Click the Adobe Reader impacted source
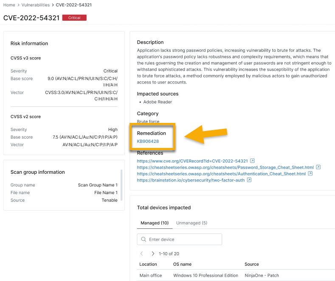The height and width of the screenshot is (281, 335). point(158,102)
